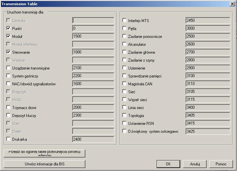Focus Trzymacz drzwi field 2000
This screenshot has width=237, height=171.
(x=93, y=107)
